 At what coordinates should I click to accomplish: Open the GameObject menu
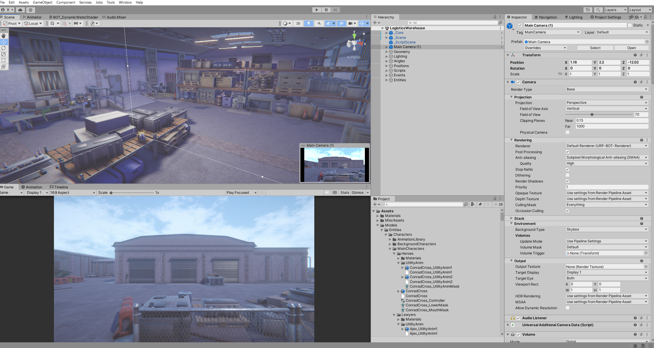coord(42,2)
